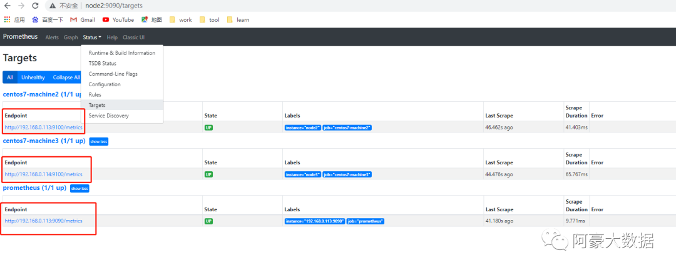Click the not-secure warning icon in the address bar
The image size is (676, 270).
click(x=53, y=6)
